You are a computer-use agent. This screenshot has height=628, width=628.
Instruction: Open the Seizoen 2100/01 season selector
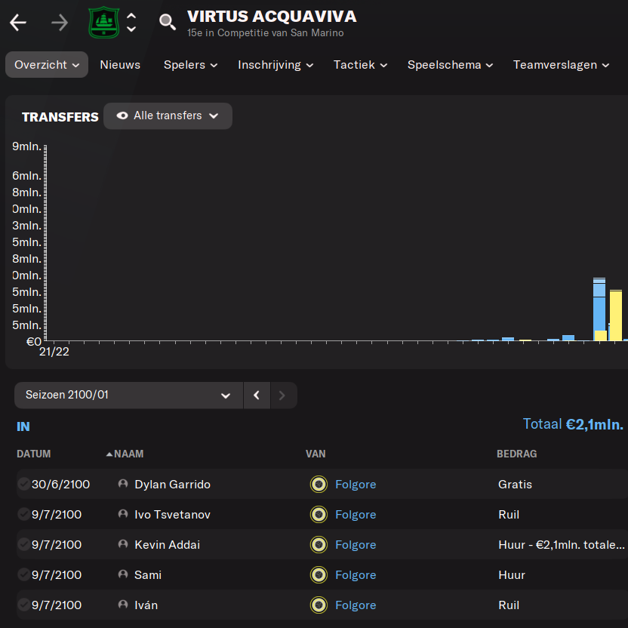tap(128, 395)
